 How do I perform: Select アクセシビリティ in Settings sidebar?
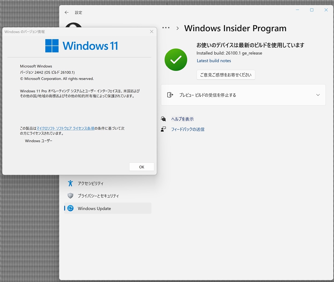point(108,183)
